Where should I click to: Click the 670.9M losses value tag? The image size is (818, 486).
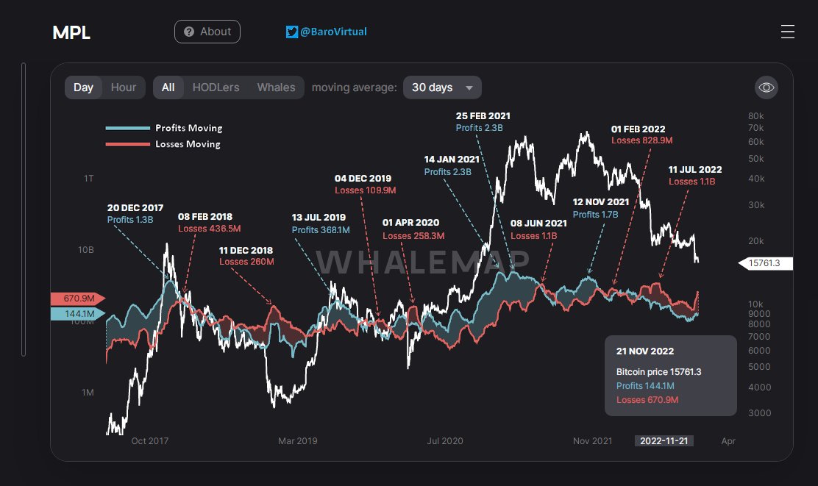[77, 299]
